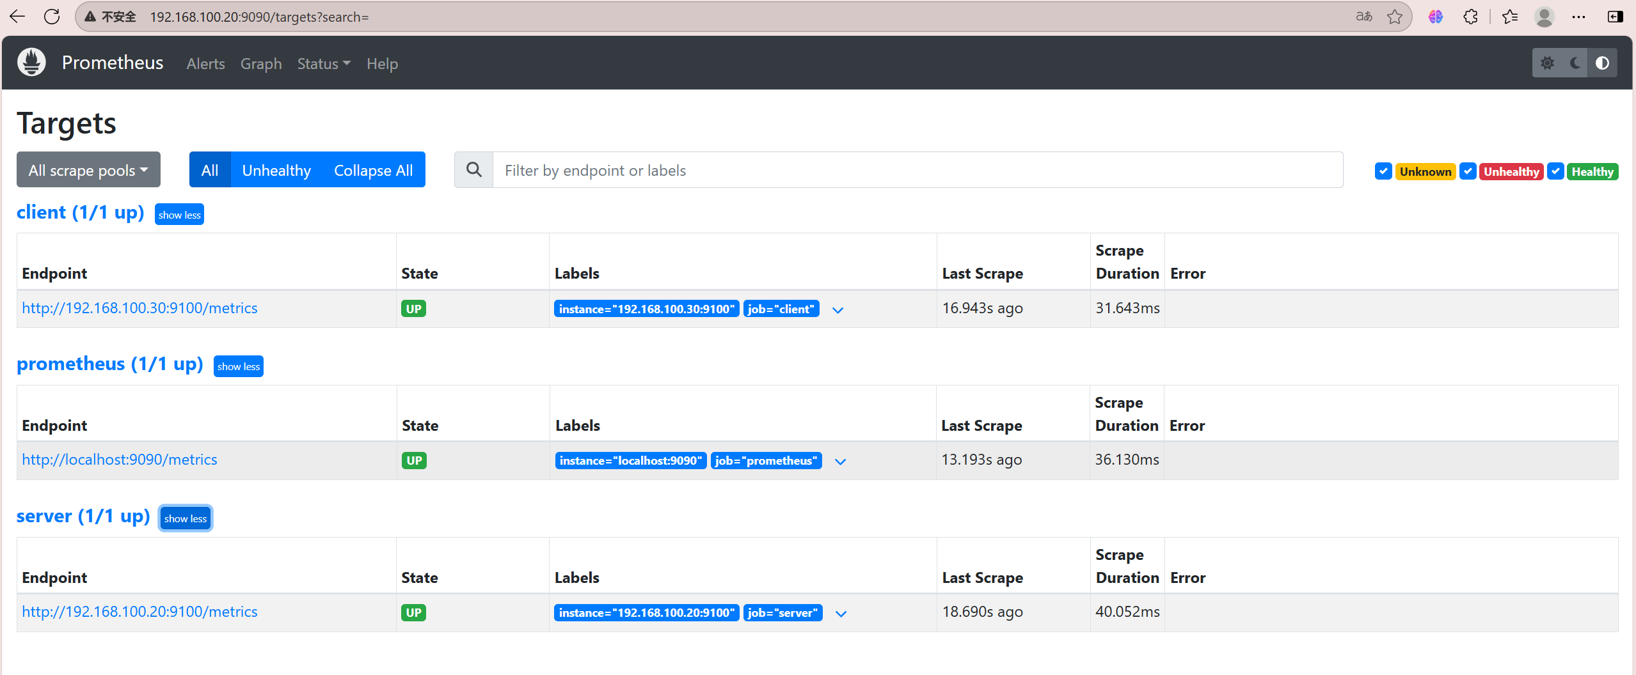Click the instance="192.168.100.20:9100" label

point(647,612)
